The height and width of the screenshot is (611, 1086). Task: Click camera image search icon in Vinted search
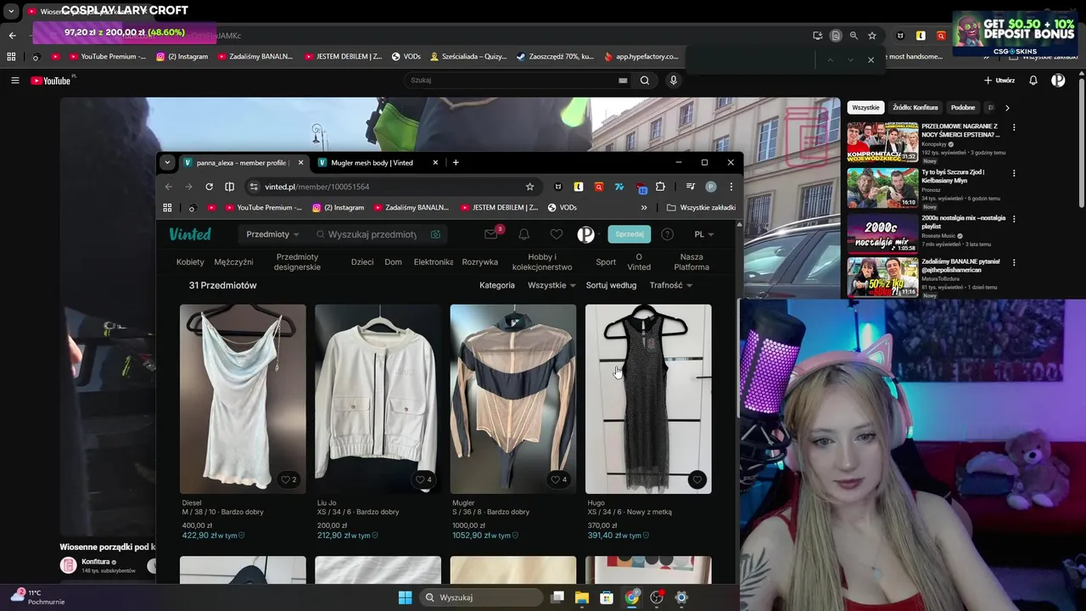(435, 234)
